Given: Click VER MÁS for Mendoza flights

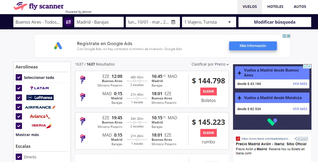Looking at the screenshot, I should coord(300,109).
